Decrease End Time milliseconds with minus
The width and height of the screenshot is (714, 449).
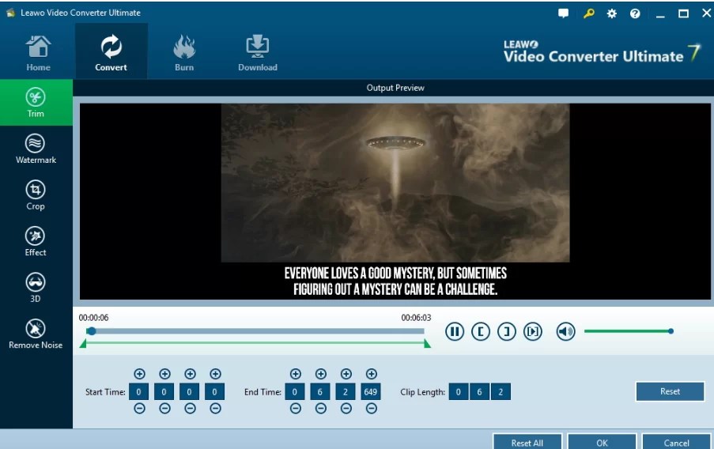point(371,409)
